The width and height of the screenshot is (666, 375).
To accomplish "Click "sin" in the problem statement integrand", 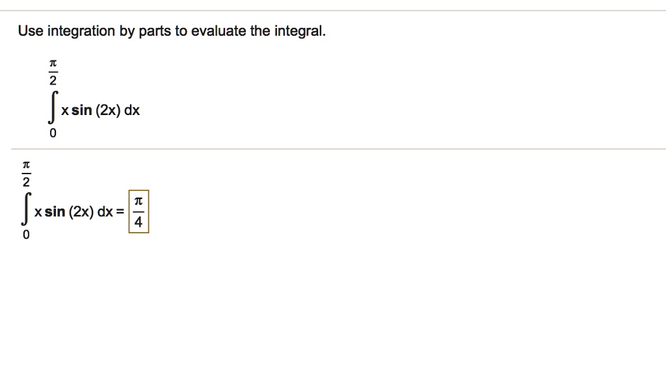I will (x=81, y=110).
